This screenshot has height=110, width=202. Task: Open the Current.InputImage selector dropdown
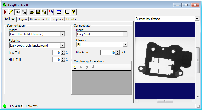pos(197,19)
